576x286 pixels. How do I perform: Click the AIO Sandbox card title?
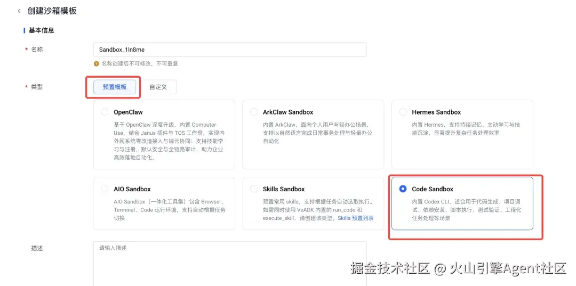(x=132, y=189)
